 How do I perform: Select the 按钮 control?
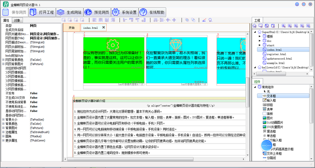[269, 105]
